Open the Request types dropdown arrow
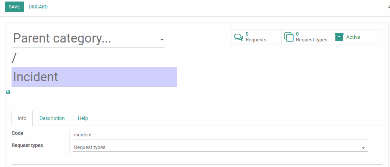This screenshot has height=167, width=390. tap(364, 148)
